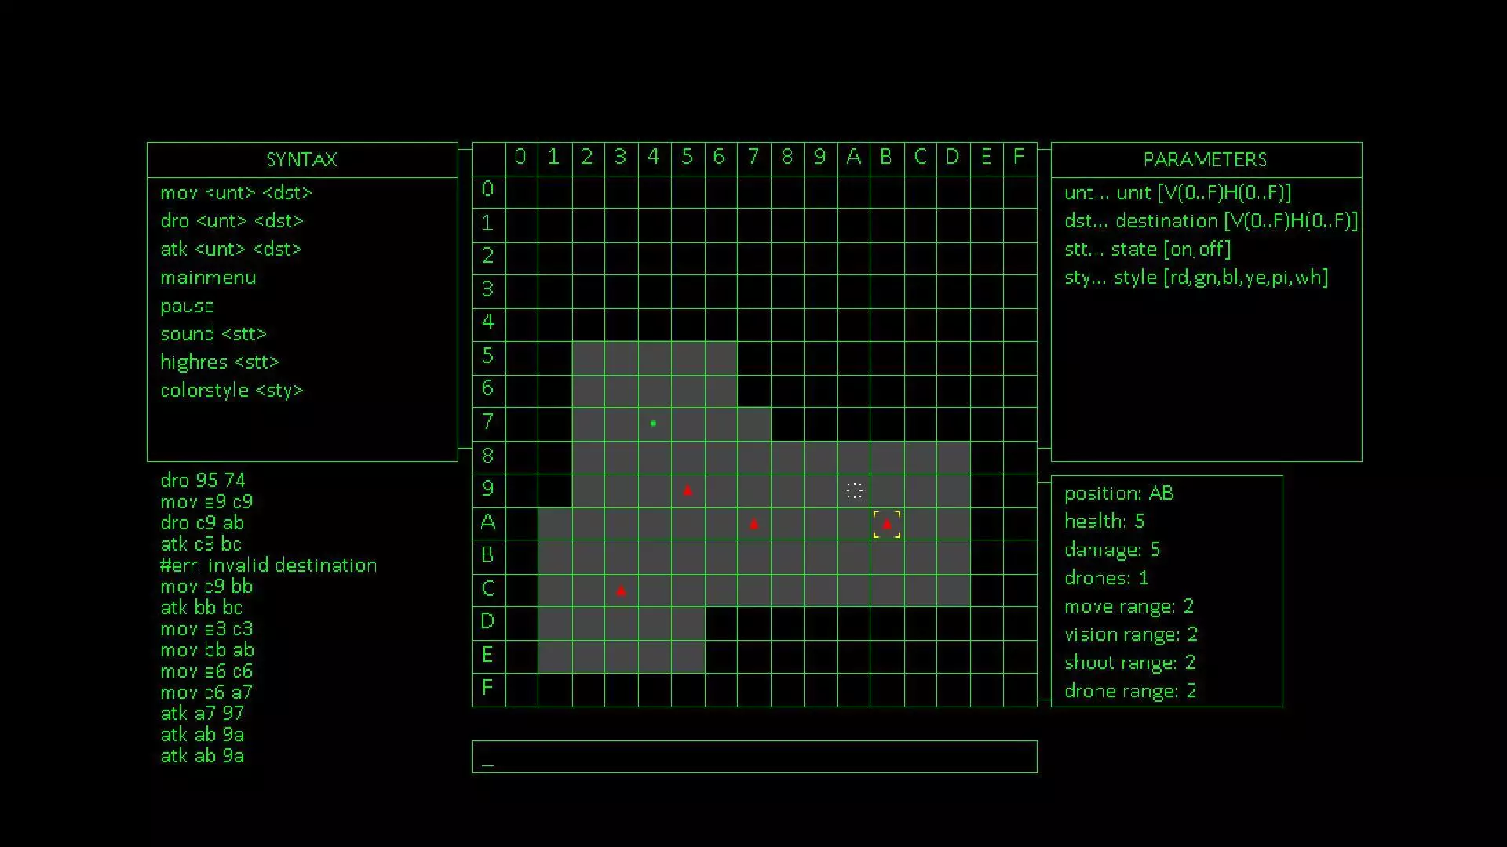Click the PARAMETERS panel title

click(1205, 160)
